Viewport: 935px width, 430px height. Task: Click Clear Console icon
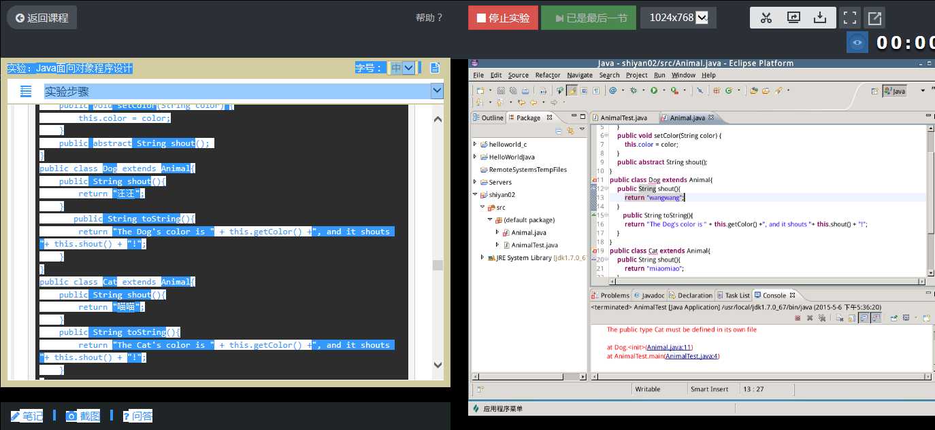point(840,318)
